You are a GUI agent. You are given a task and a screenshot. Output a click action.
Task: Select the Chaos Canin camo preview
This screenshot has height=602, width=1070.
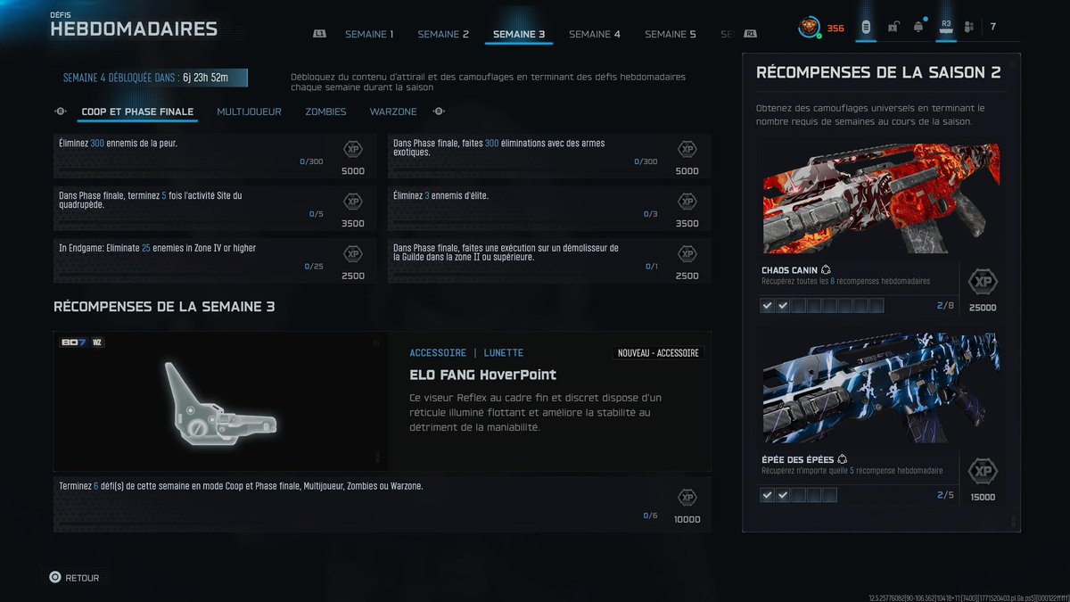(x=881, y=198)
